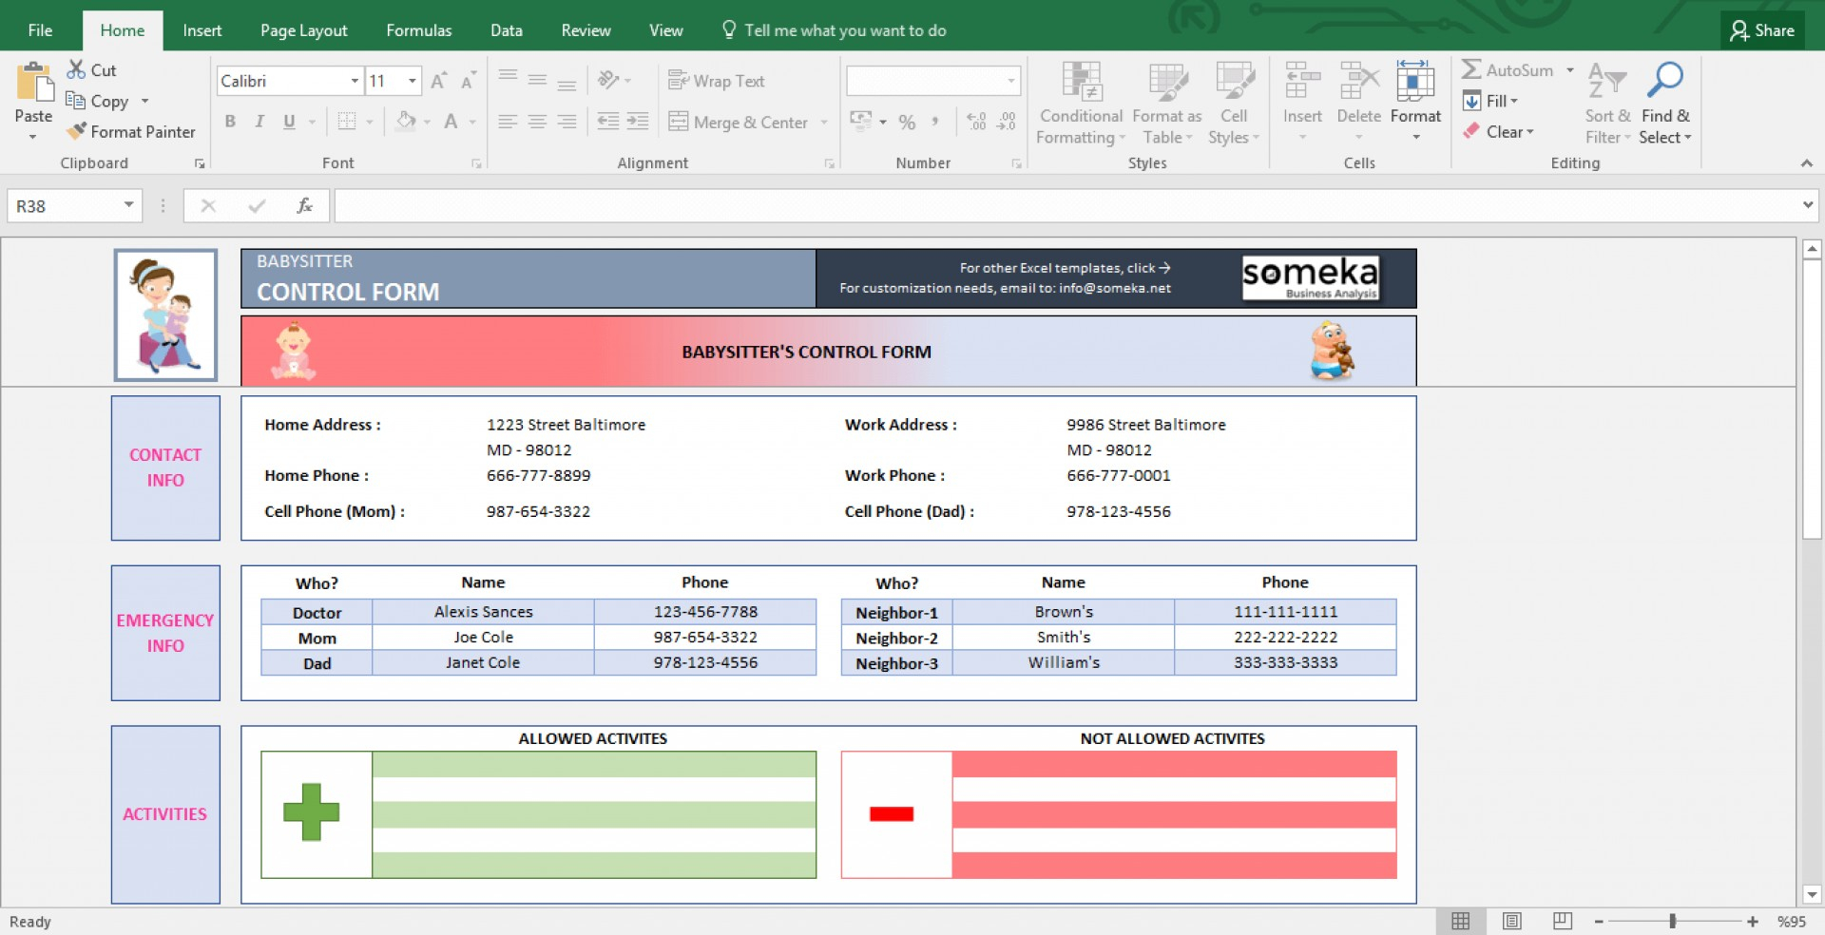Decrease font size with smaller A icon
This screenshot has height=935, width=1825.
(468, 81)
